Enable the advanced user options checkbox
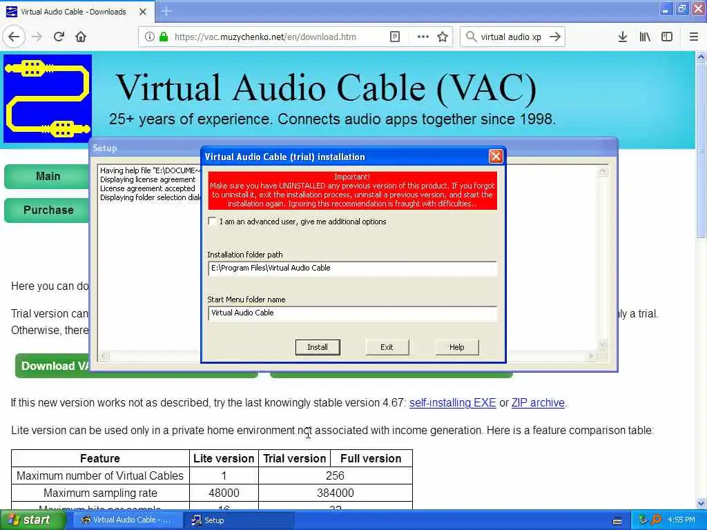This screenshot has width=707, height=530. 212,222
